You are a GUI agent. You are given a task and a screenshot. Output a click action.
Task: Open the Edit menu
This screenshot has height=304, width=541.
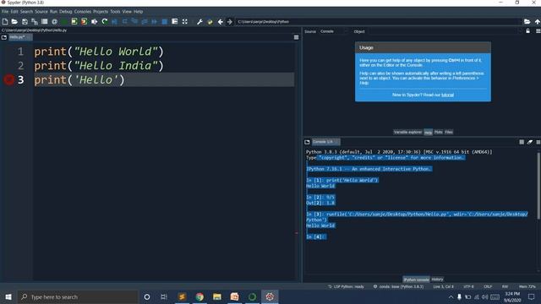click(x=14, y=11)
